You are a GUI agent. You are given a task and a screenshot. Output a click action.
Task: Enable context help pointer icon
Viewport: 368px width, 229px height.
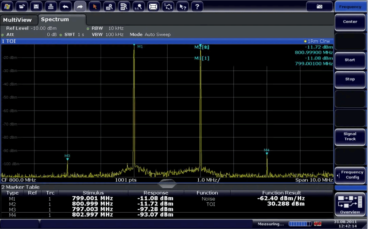tap(183, 6)
